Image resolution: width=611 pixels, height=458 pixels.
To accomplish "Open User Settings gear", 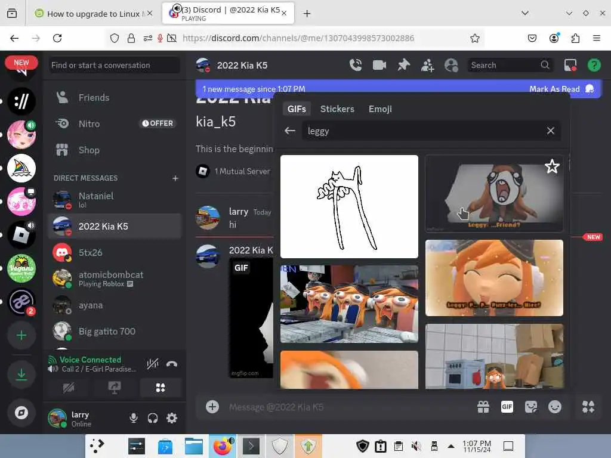I will tap(172, 418).
